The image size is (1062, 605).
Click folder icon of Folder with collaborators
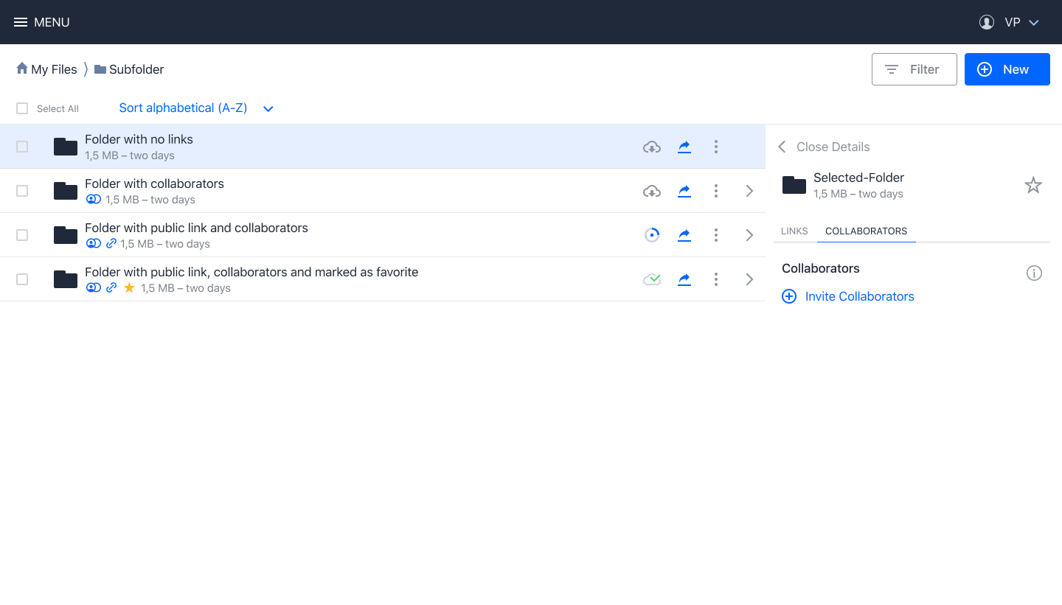66,191
